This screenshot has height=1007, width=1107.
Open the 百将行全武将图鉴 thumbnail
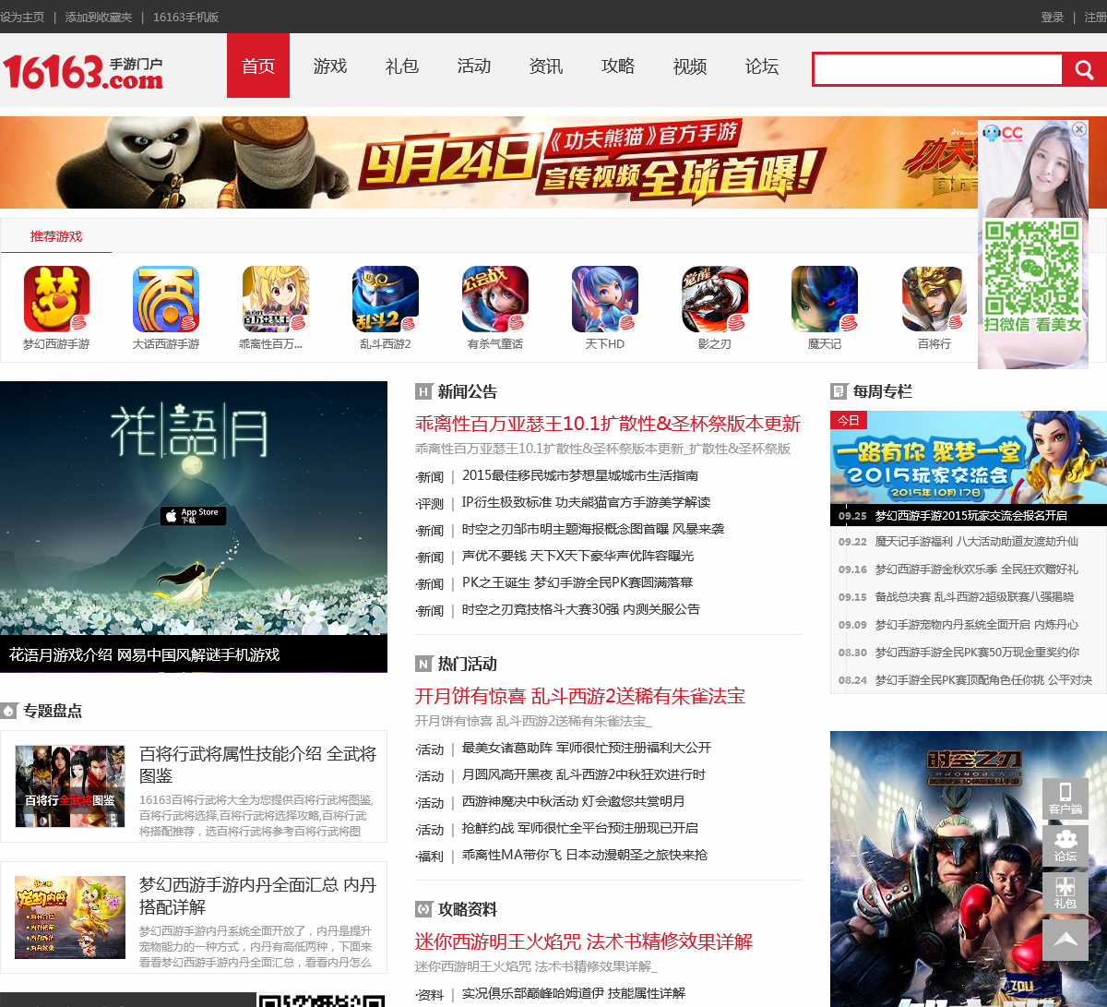coord(70,786)
